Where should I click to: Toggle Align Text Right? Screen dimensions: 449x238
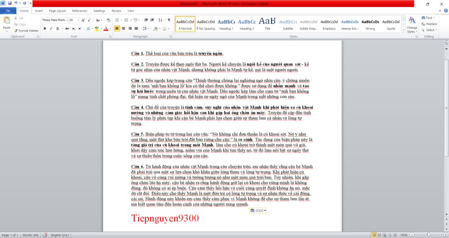coord(130,28)
